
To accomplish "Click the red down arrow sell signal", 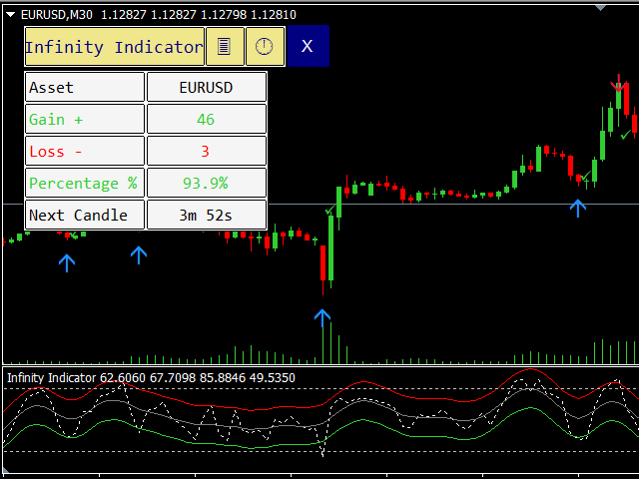I will pos(619,91).
